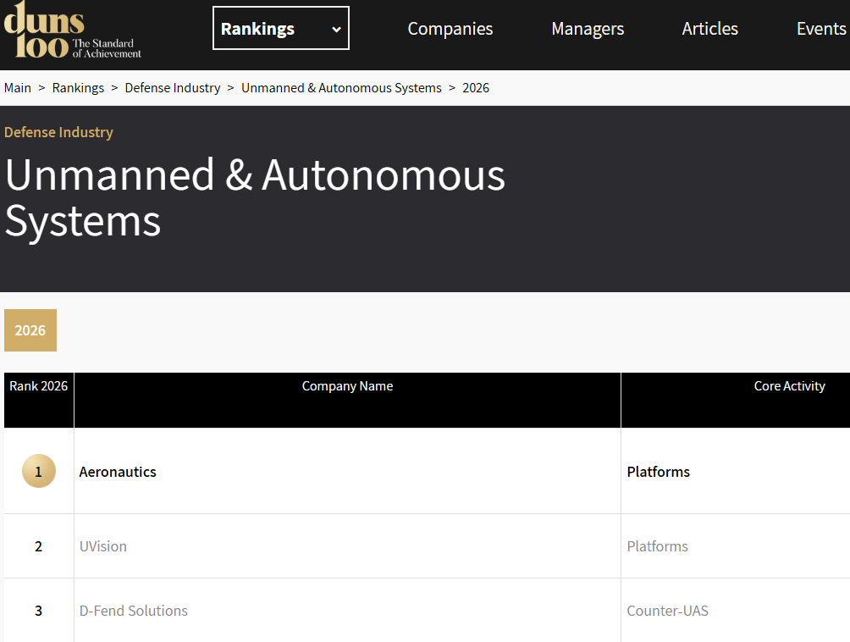Go to the Companies menu item
The width and height of the screenshot is (850, 642).
coord(450,29)
